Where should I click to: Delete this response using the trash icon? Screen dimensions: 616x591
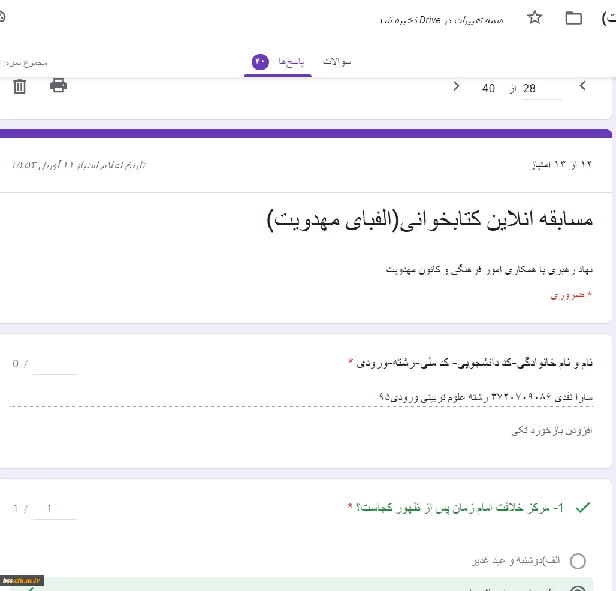[x=20, y=87]
